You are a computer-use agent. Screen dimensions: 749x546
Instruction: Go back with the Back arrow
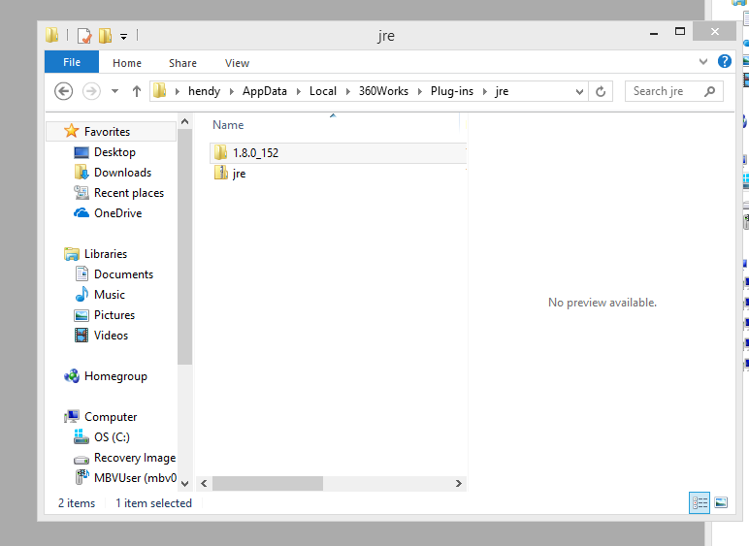63,91
